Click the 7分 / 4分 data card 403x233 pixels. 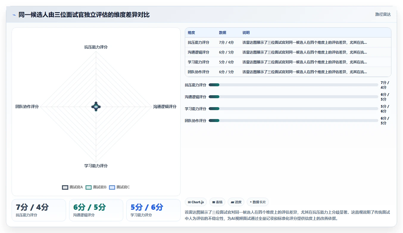click(39, 210)
